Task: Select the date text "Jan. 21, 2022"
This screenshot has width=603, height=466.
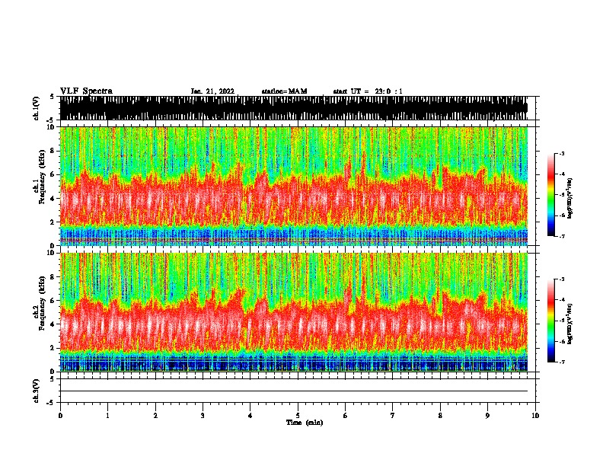Action: pyautogui.click(x=212, y=91)
